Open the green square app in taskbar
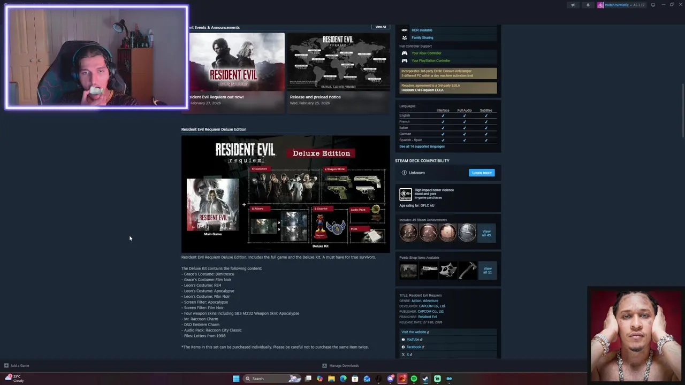This screenshot has height=385, width=685. pos(437,379)
